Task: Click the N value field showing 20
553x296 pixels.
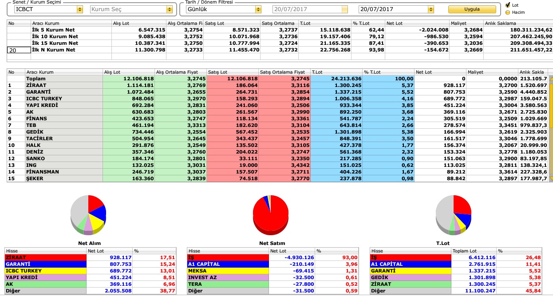Action: click(18, 50)
